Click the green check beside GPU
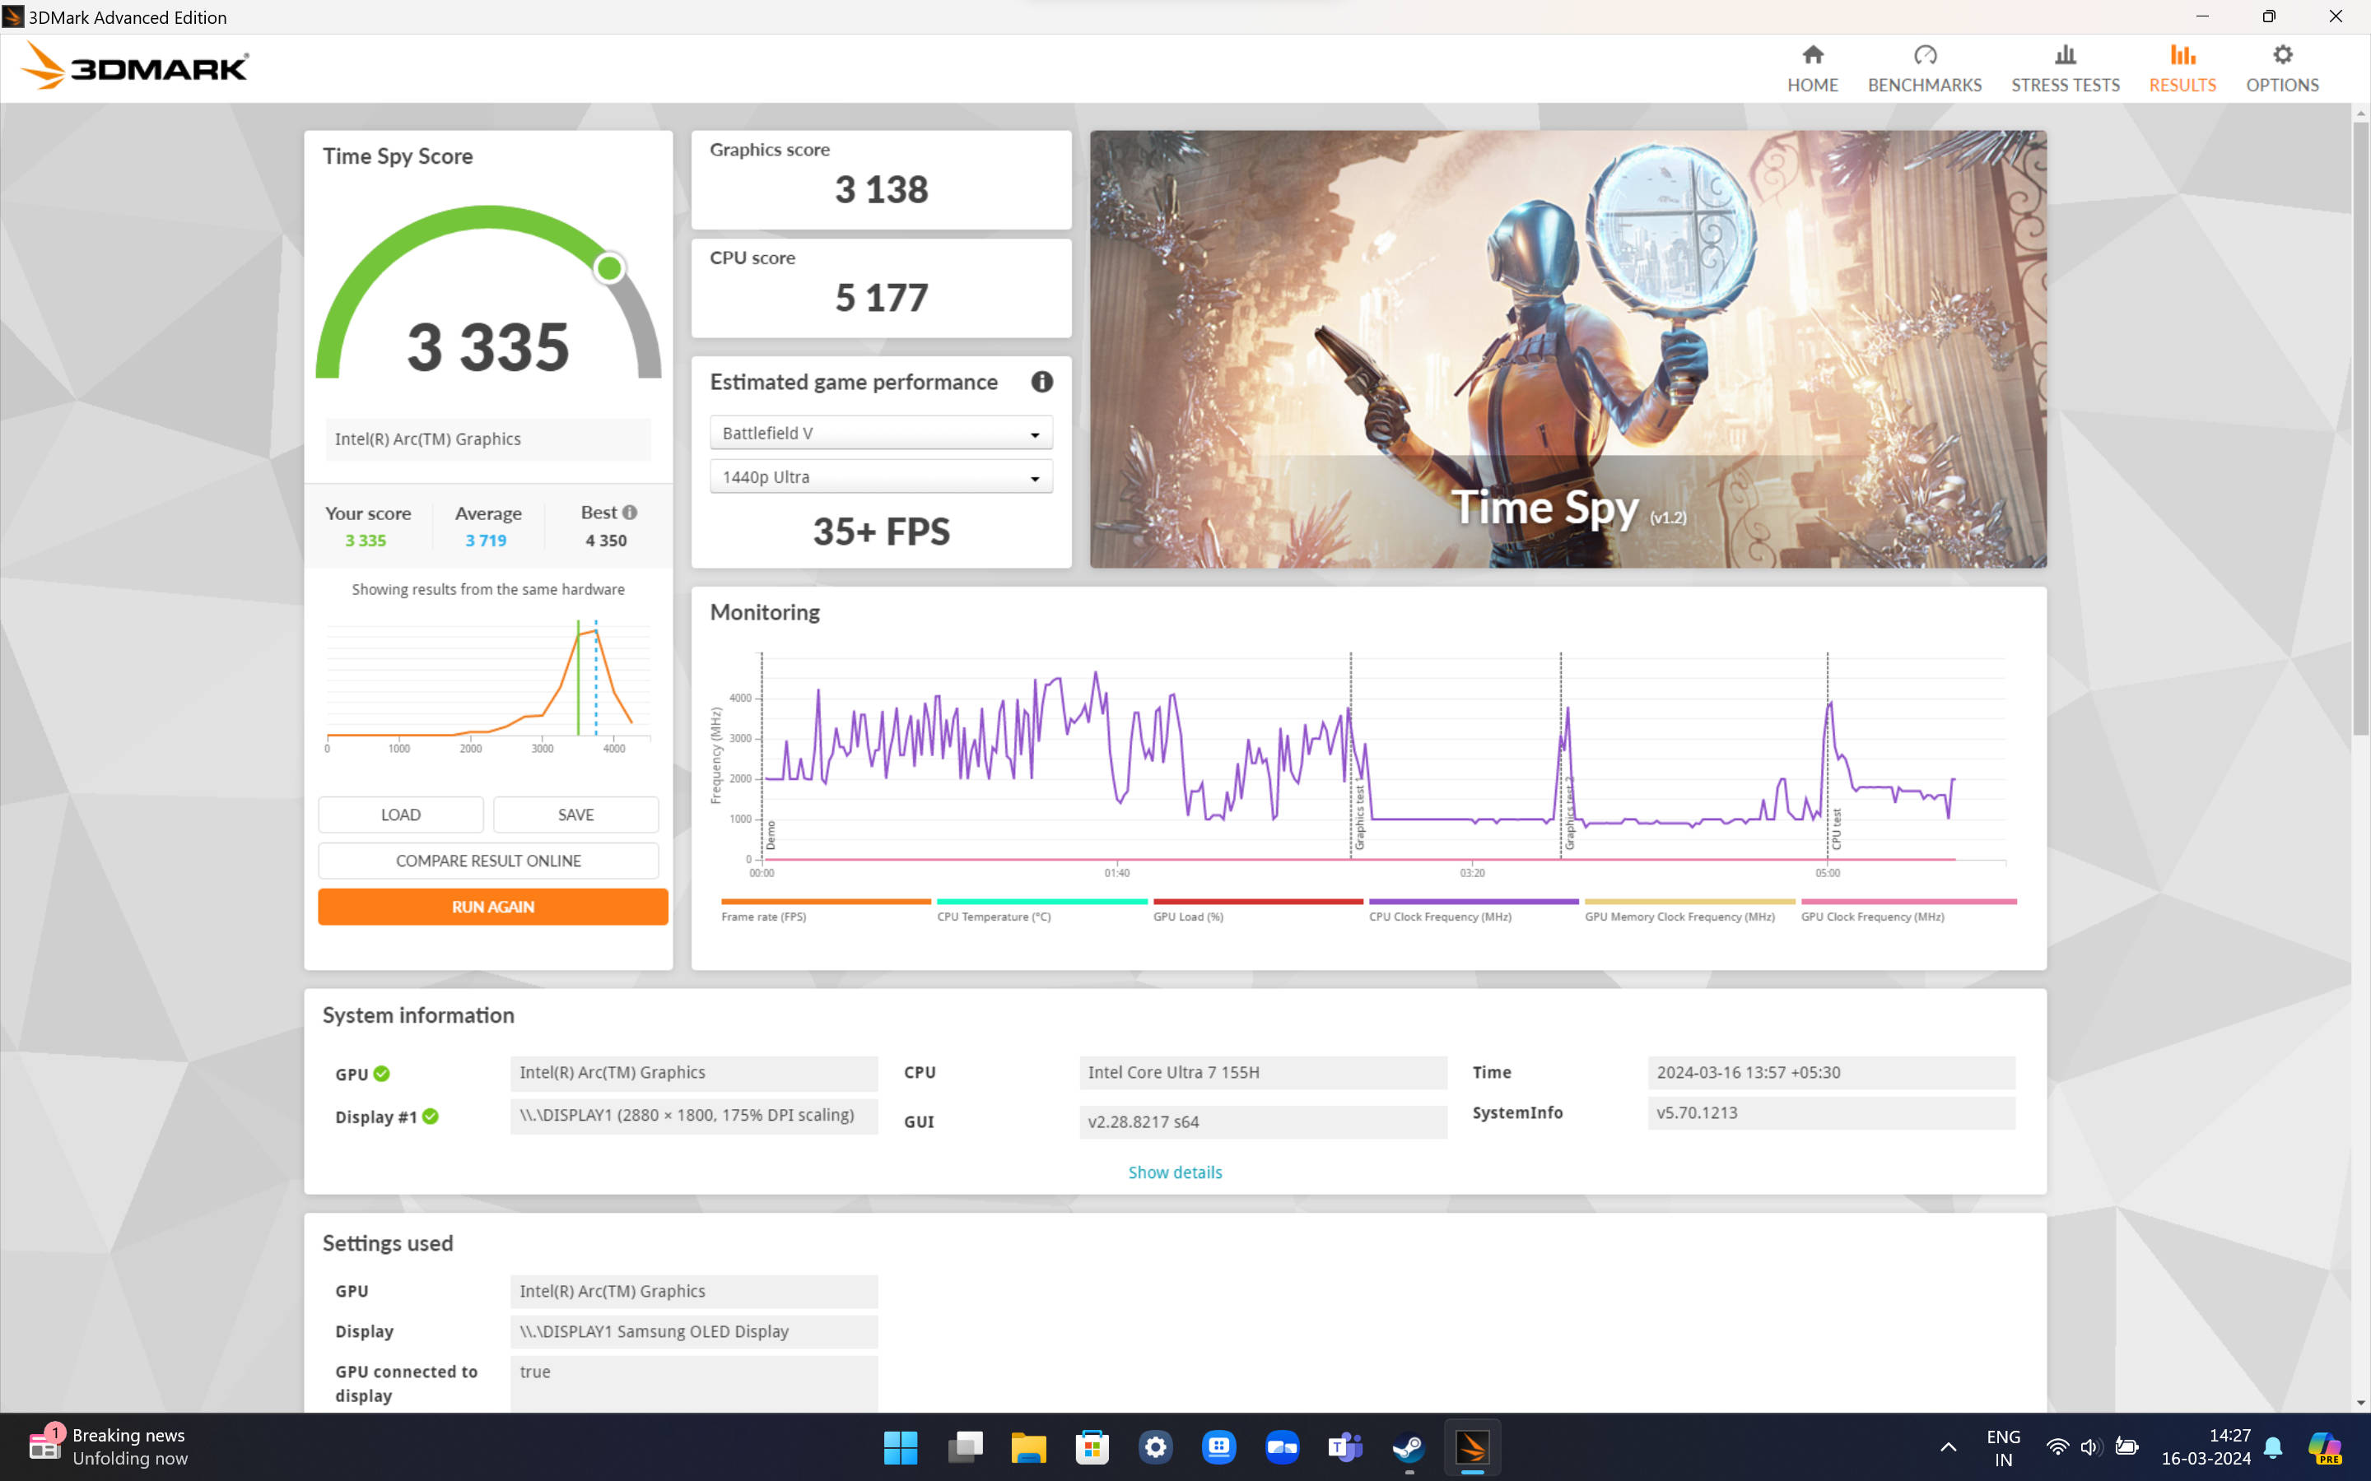 382,1074
